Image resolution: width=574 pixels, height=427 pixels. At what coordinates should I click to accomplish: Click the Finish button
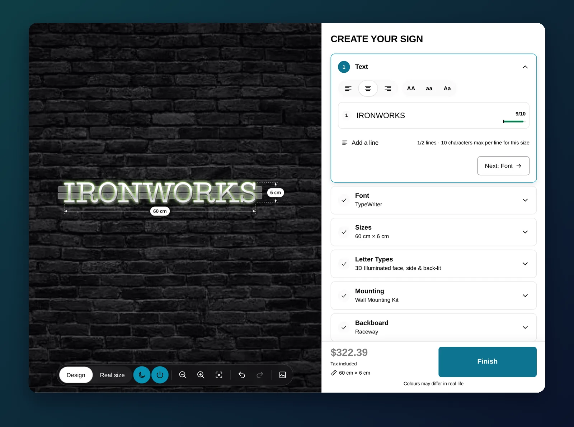click(488, 362)
